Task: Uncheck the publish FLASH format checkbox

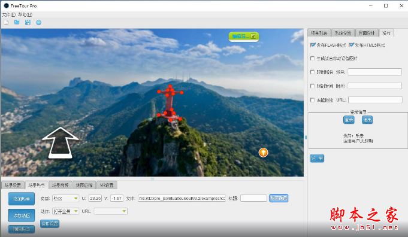Action: click(313, 45)
